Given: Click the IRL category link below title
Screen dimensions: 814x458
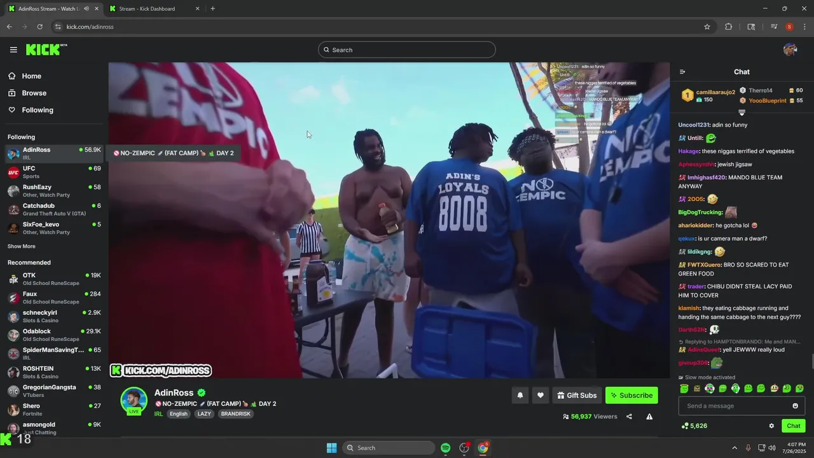Looking at the screenshot, I should (158, 413).
